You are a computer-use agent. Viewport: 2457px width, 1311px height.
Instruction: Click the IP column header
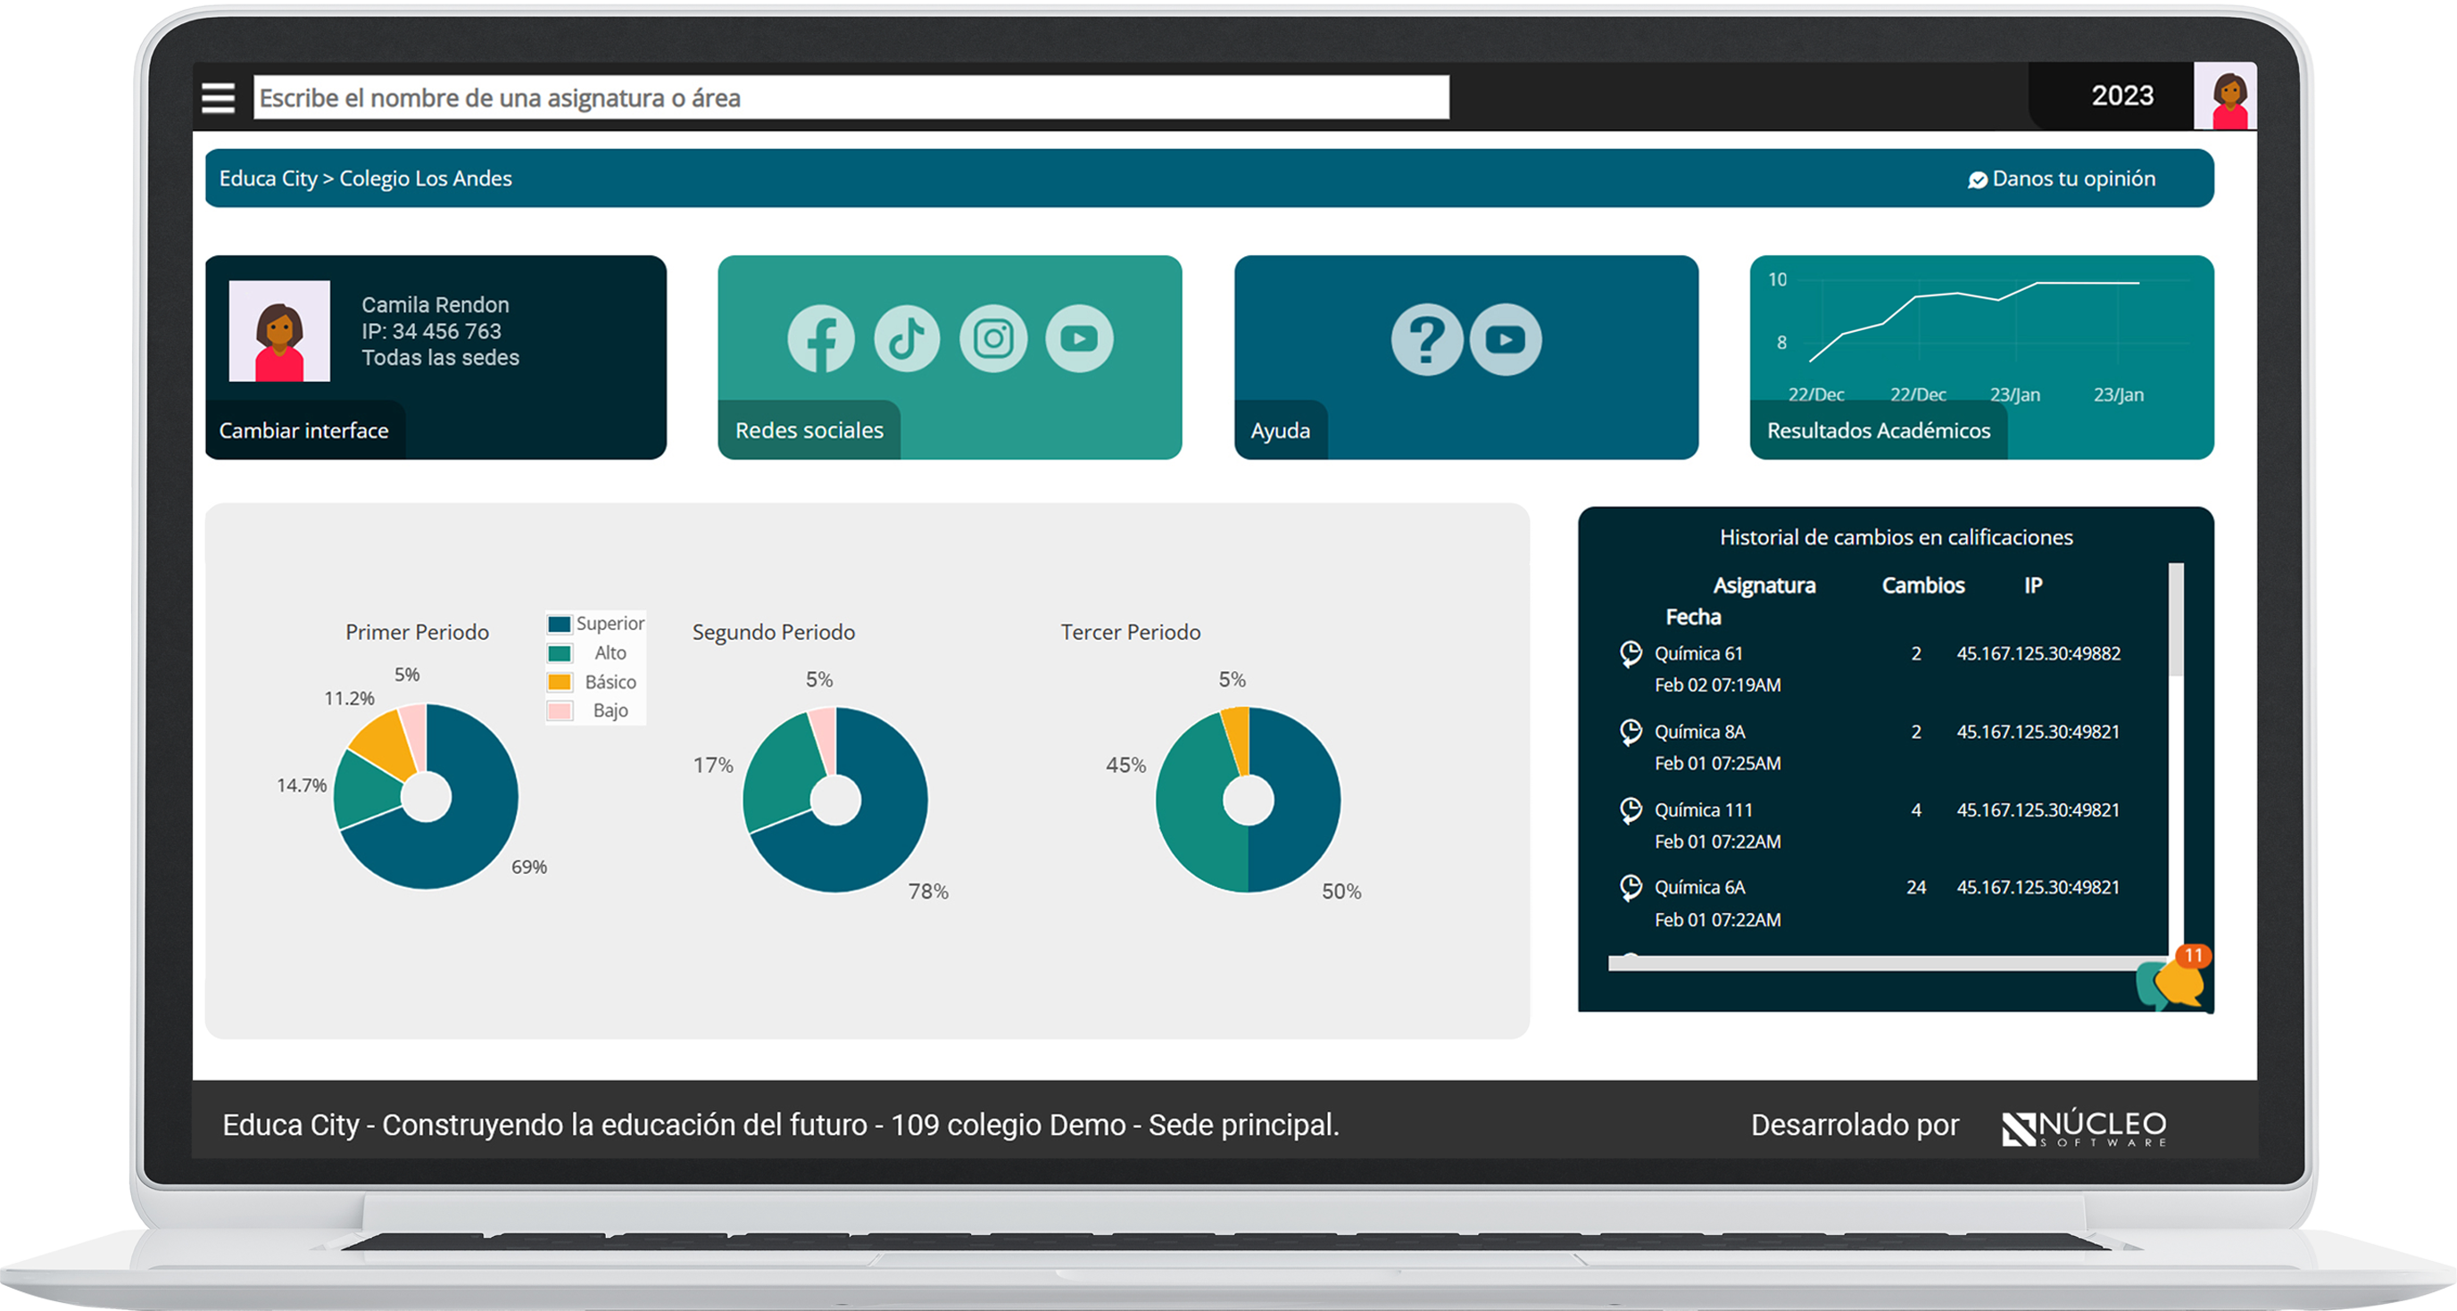pos(2033,585)
